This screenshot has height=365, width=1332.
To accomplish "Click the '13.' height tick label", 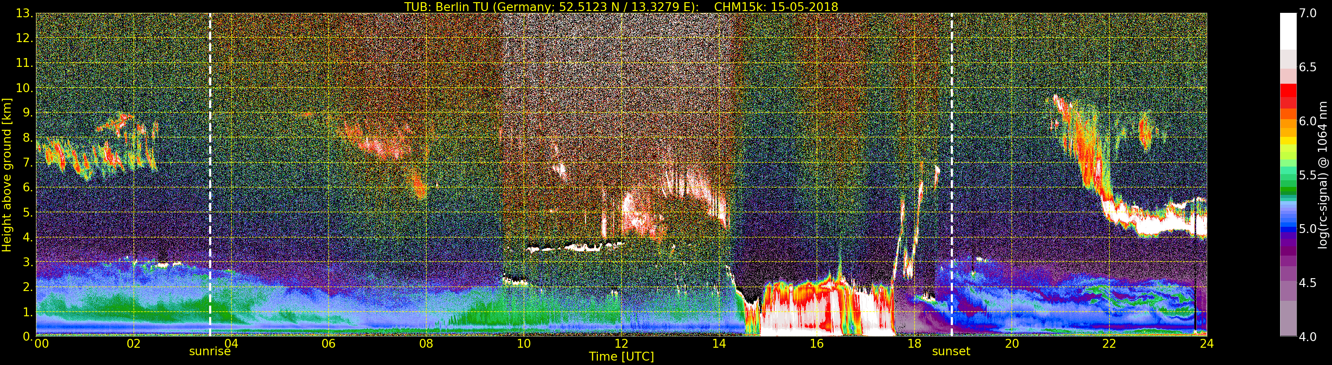I will (24, 13).
